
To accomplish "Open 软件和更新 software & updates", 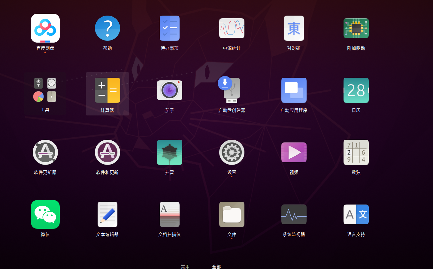I will pyautogui.click(x=107, y=152).
